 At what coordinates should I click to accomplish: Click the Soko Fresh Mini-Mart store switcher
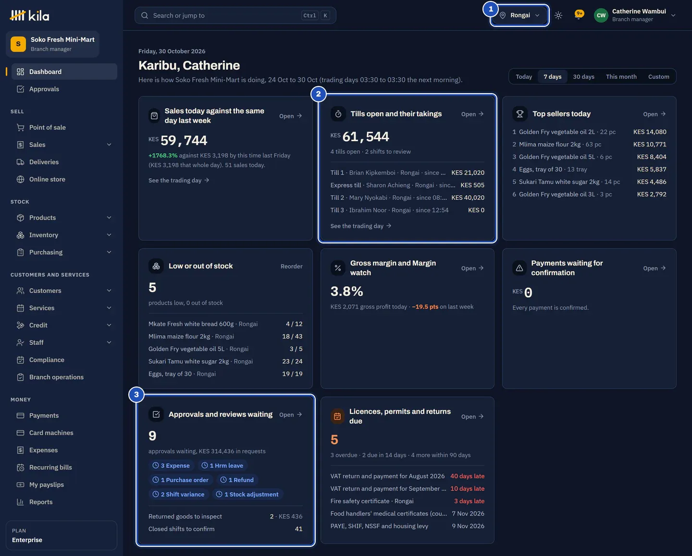[x=53, y=44]
